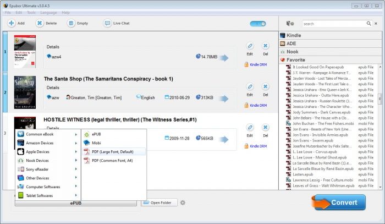Viewport: 385px width, 224px height.
Task: Expand the Nook library section
Action: pos(331,52)
